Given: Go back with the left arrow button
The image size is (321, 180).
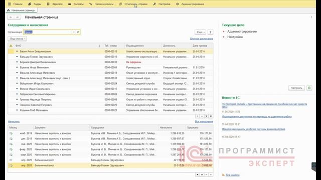Looking at the screenshot, I should pos(11,17).
